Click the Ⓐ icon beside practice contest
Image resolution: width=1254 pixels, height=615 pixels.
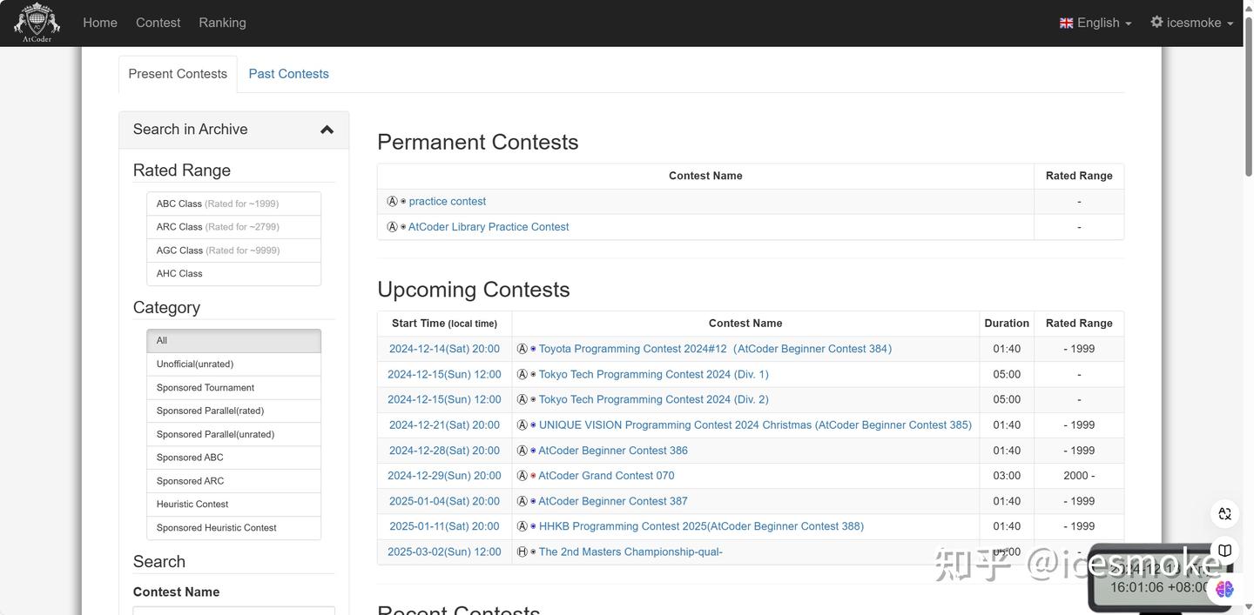pyautogui.click(x=392, y=202)
